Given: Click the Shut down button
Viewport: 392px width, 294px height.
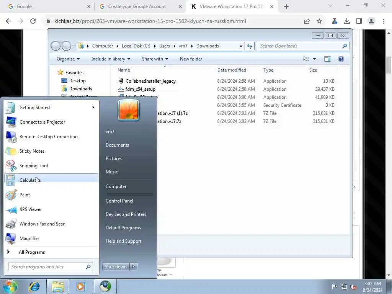Looking at the screenshot, I should click(x=116, y=267).
